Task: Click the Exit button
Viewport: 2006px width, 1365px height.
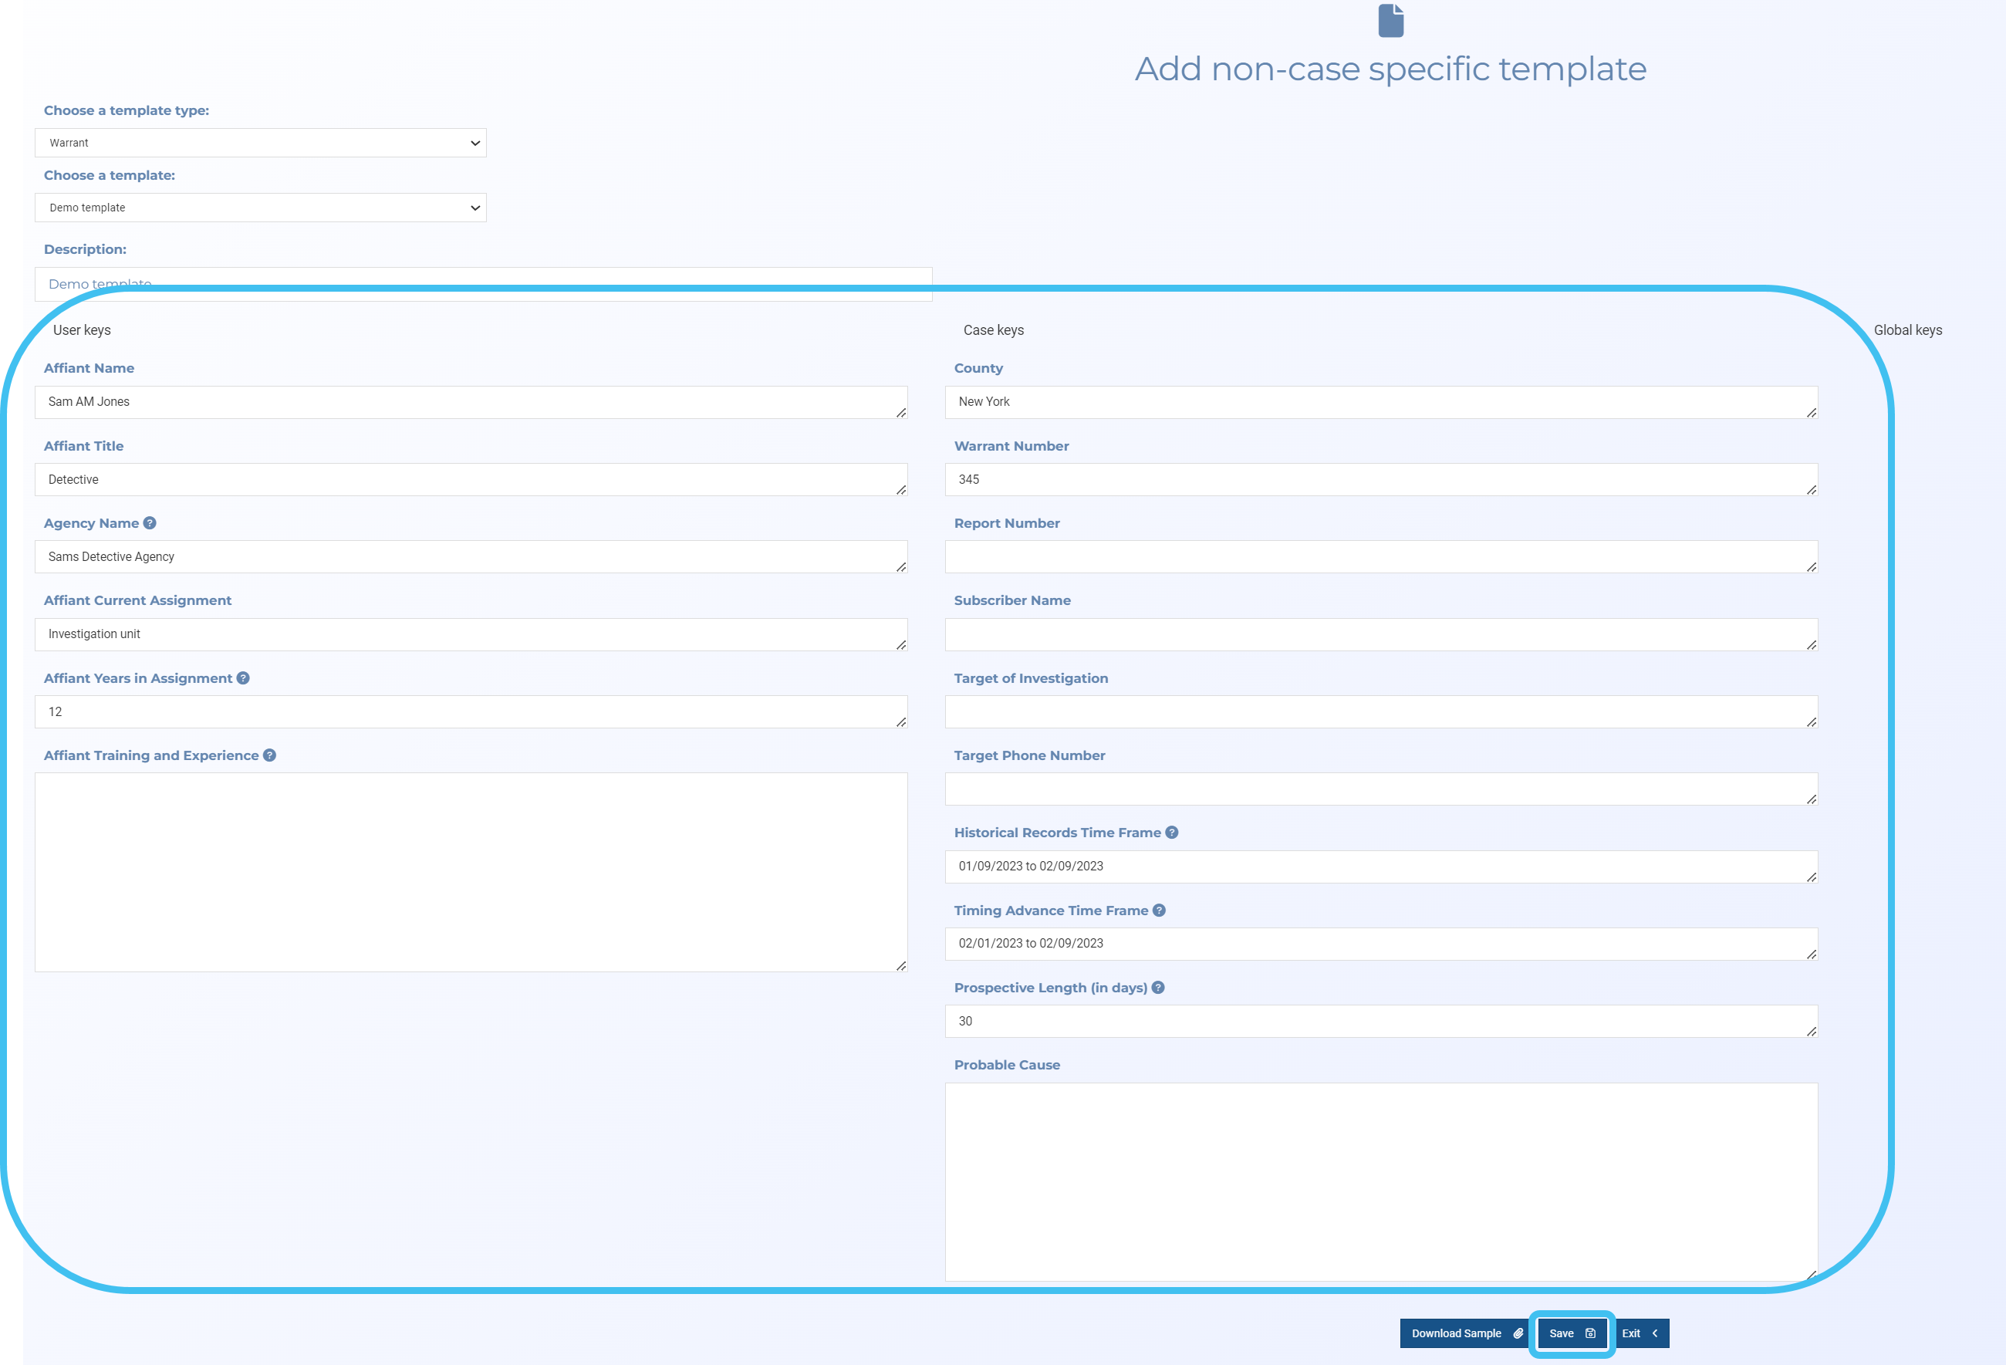Action: click(x=1640, y=1333)
